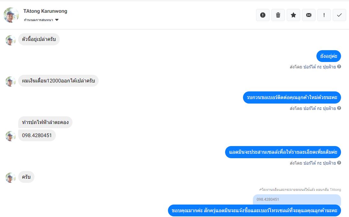
Task: Flag conversation with the plain exclamation mark button
Action: pyautogui.click(x=324, y=15)
